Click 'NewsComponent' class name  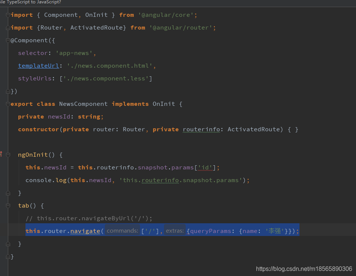click(x=83, y=104)
